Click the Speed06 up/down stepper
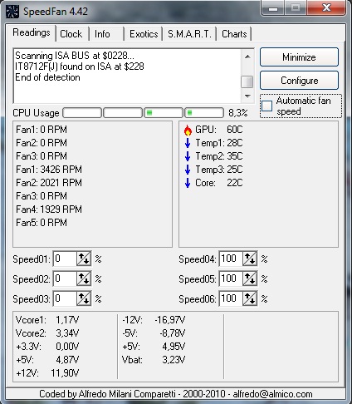Screen dimensions: 352x404 [250, 298]
